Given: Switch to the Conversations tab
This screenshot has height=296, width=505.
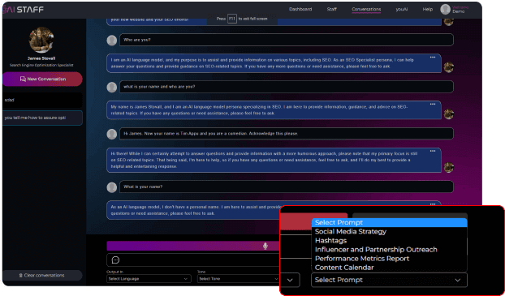Looking at the screenshot, I should point(366,10).
